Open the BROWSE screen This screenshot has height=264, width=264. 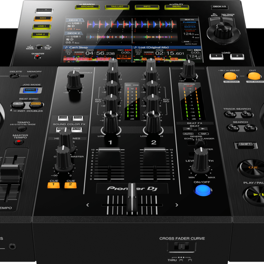(87, 7)
